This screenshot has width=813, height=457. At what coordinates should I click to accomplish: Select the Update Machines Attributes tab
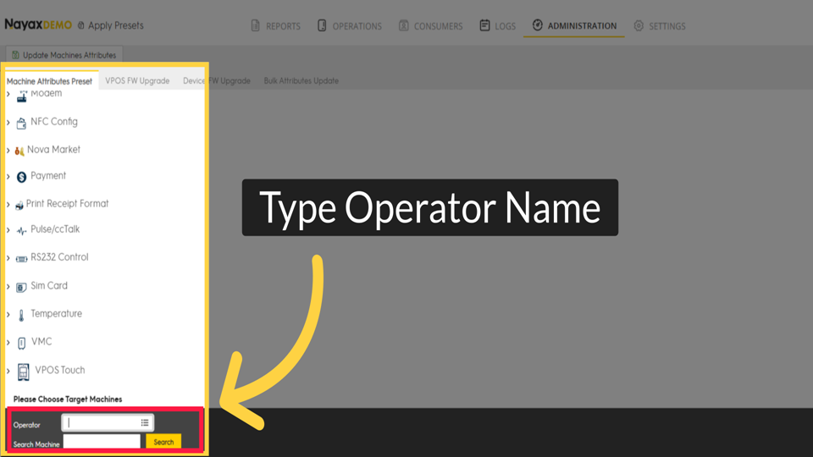64,55
